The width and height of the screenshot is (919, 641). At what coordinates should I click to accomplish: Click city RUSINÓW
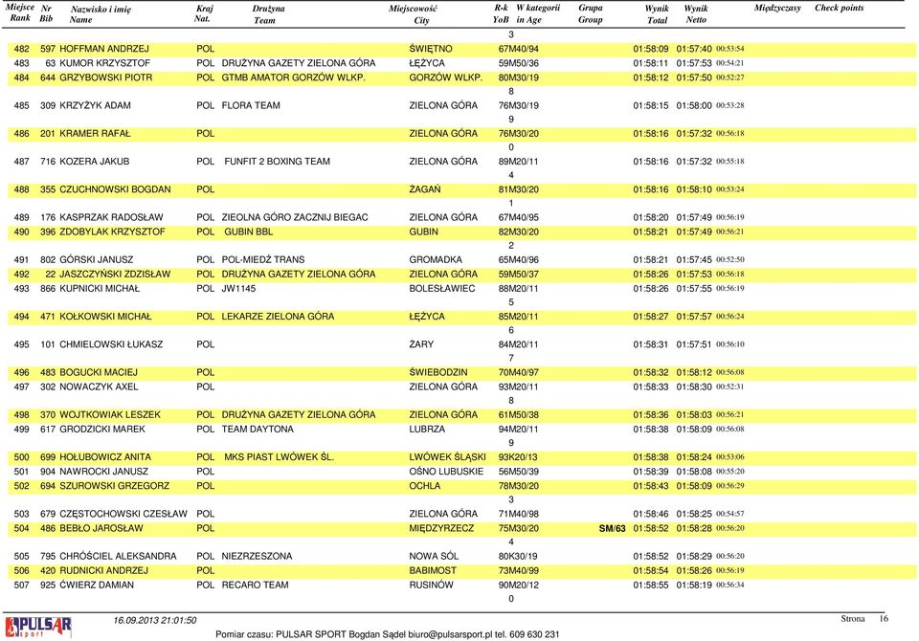click(432, 585)
